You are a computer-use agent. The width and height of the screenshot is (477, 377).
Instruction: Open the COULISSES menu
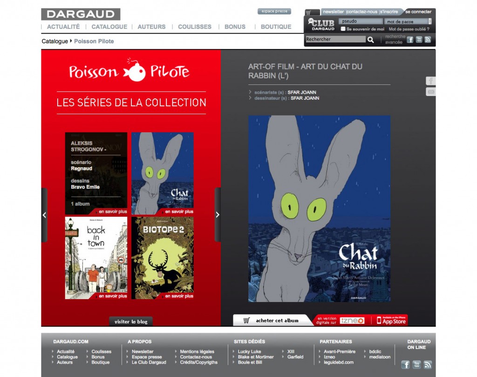[195, 27]
